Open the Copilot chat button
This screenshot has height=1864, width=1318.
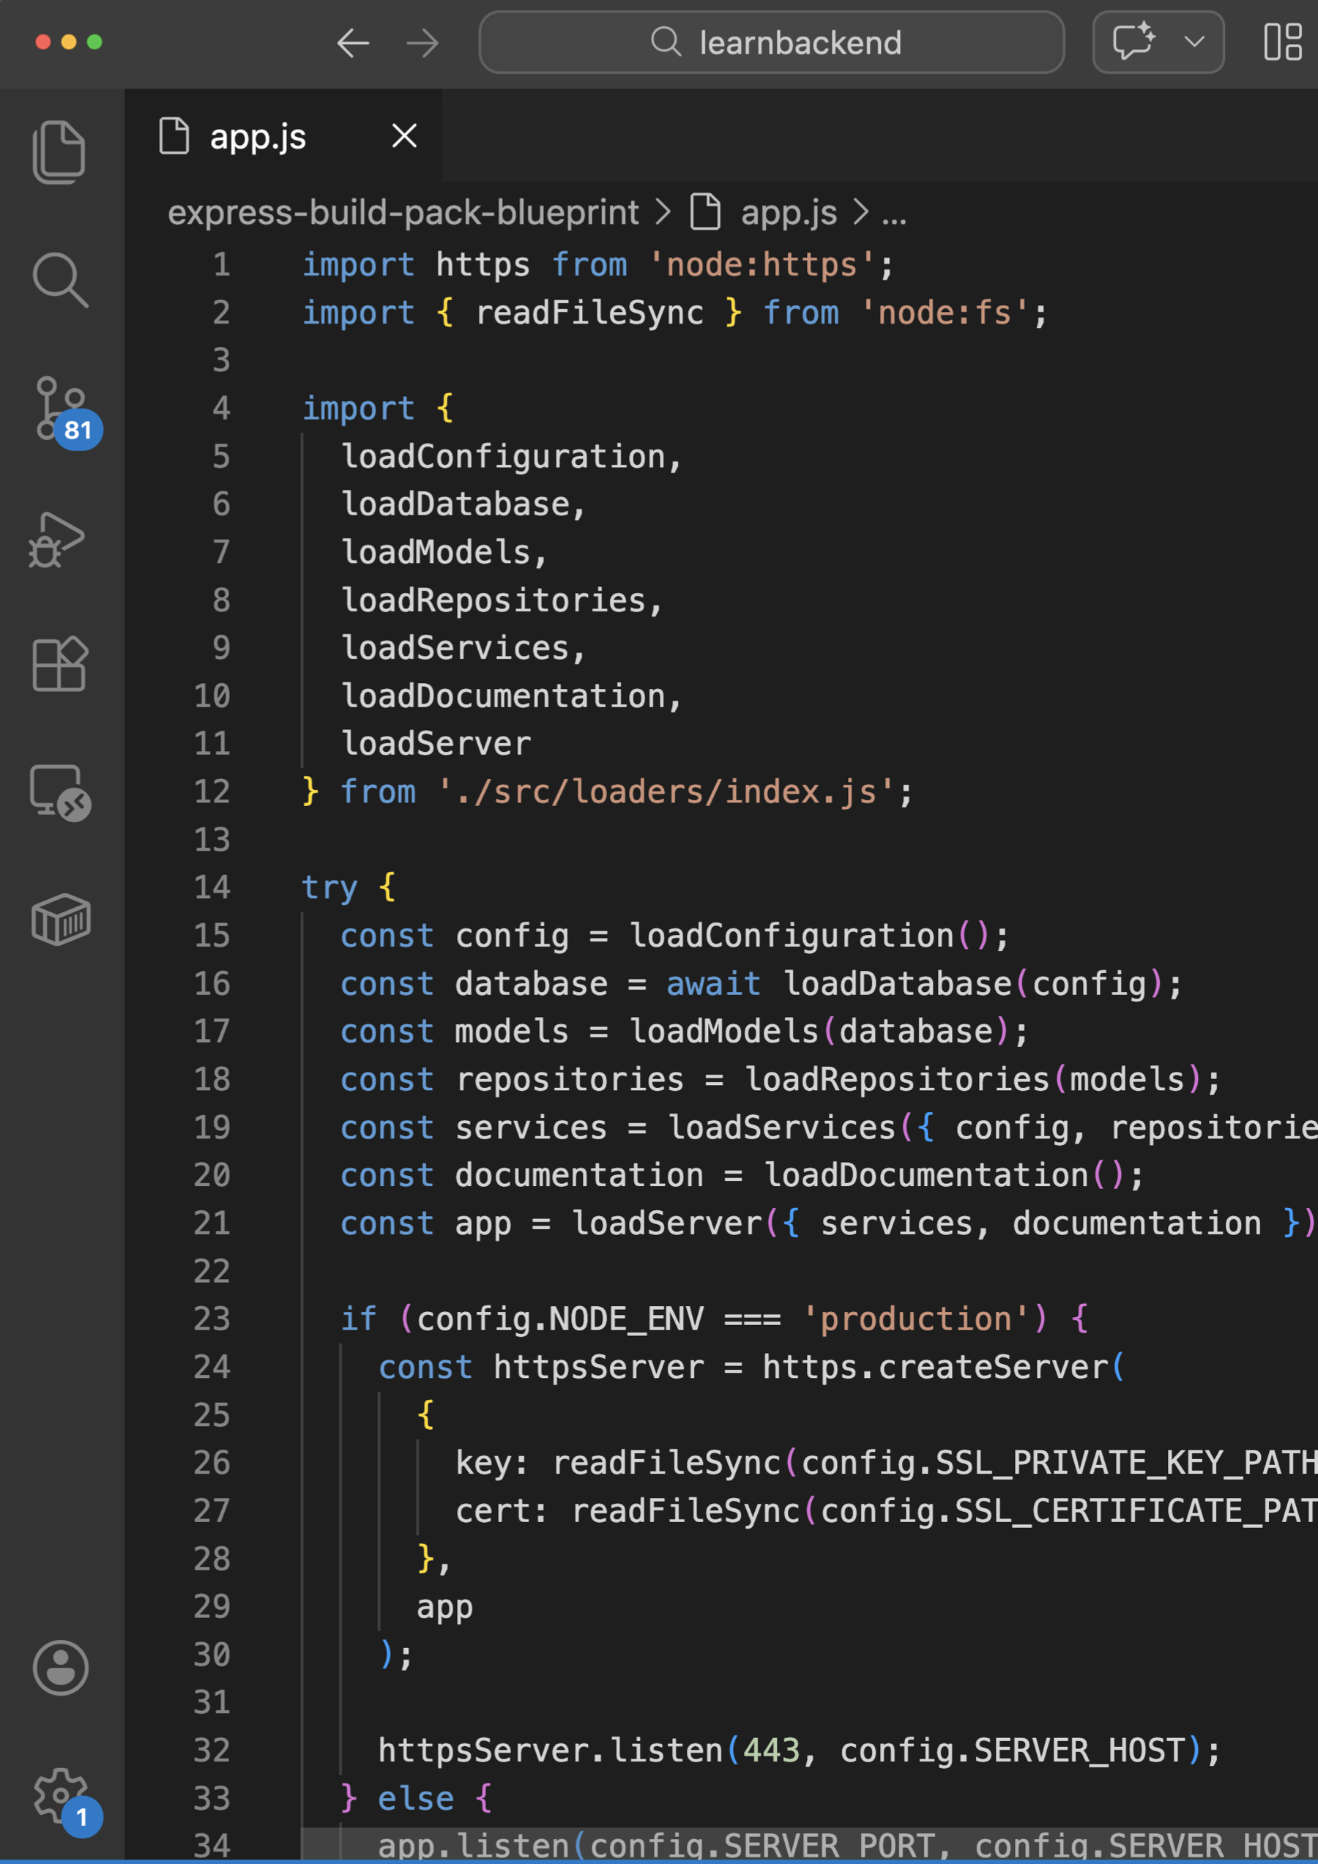click(1133, 42)
